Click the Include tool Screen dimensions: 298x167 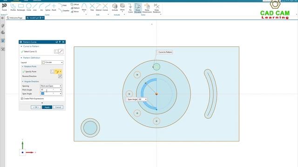pos(115,7)
